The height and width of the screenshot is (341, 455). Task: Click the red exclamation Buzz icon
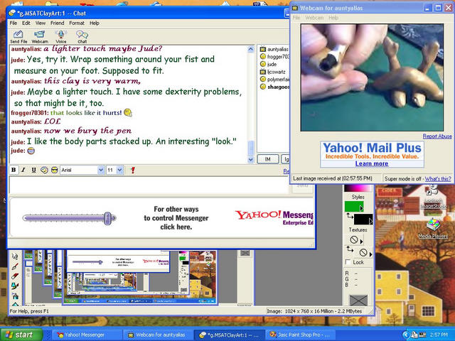133,170
